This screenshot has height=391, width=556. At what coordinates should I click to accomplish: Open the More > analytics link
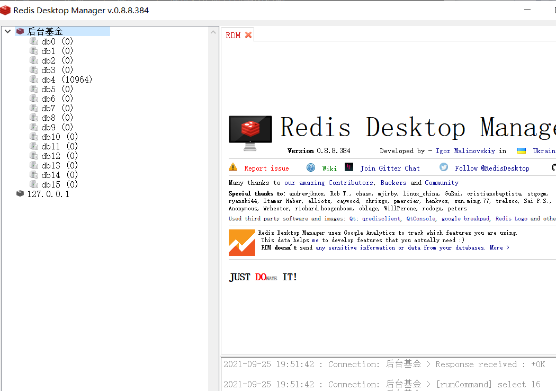[499, 247]
